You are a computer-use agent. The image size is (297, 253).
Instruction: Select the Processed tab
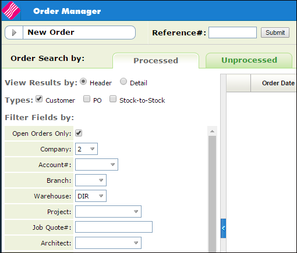pos(155,60)
